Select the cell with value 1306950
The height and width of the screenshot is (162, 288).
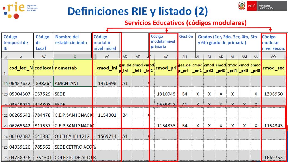coord(273,92)
